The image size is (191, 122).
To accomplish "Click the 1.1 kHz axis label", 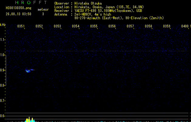I will click(x=2, y=40).
